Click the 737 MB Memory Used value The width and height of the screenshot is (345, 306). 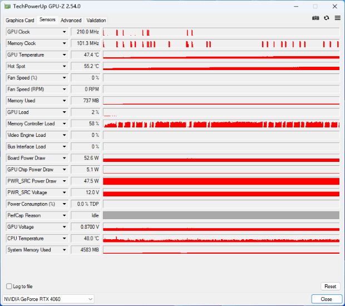[85, 101]
